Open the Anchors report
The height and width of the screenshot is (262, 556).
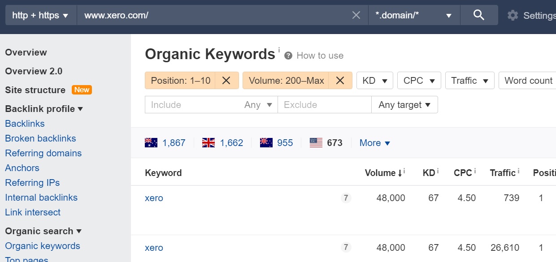coord(22,168)
